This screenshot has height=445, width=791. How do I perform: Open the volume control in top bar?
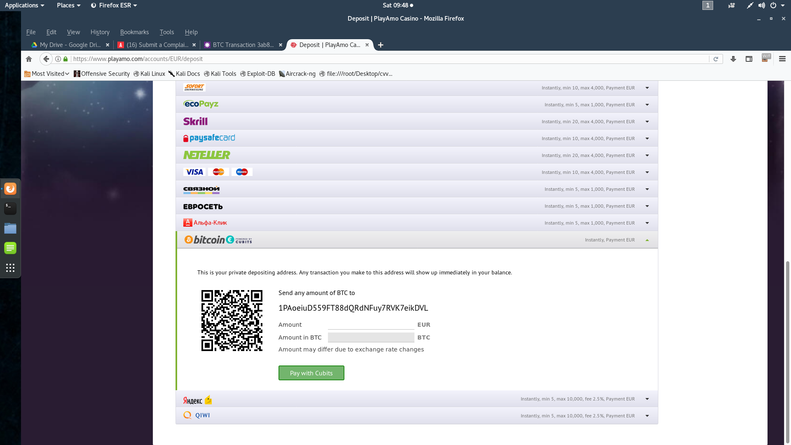762,5
